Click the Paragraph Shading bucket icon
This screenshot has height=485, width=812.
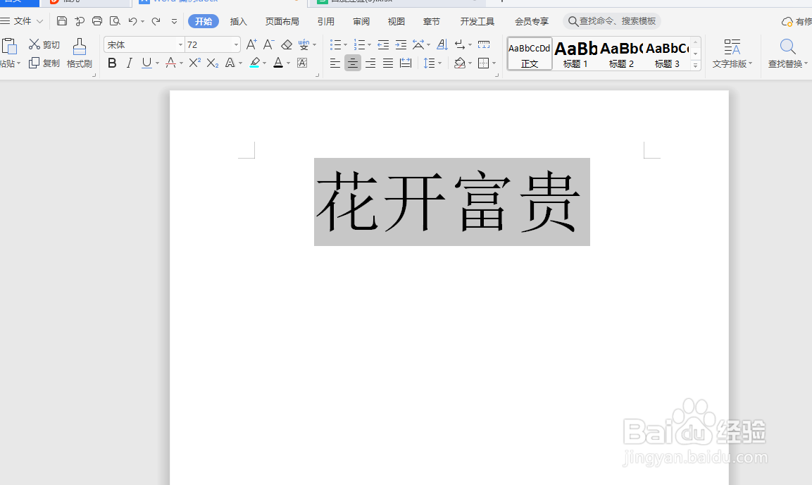click(459, 63)
